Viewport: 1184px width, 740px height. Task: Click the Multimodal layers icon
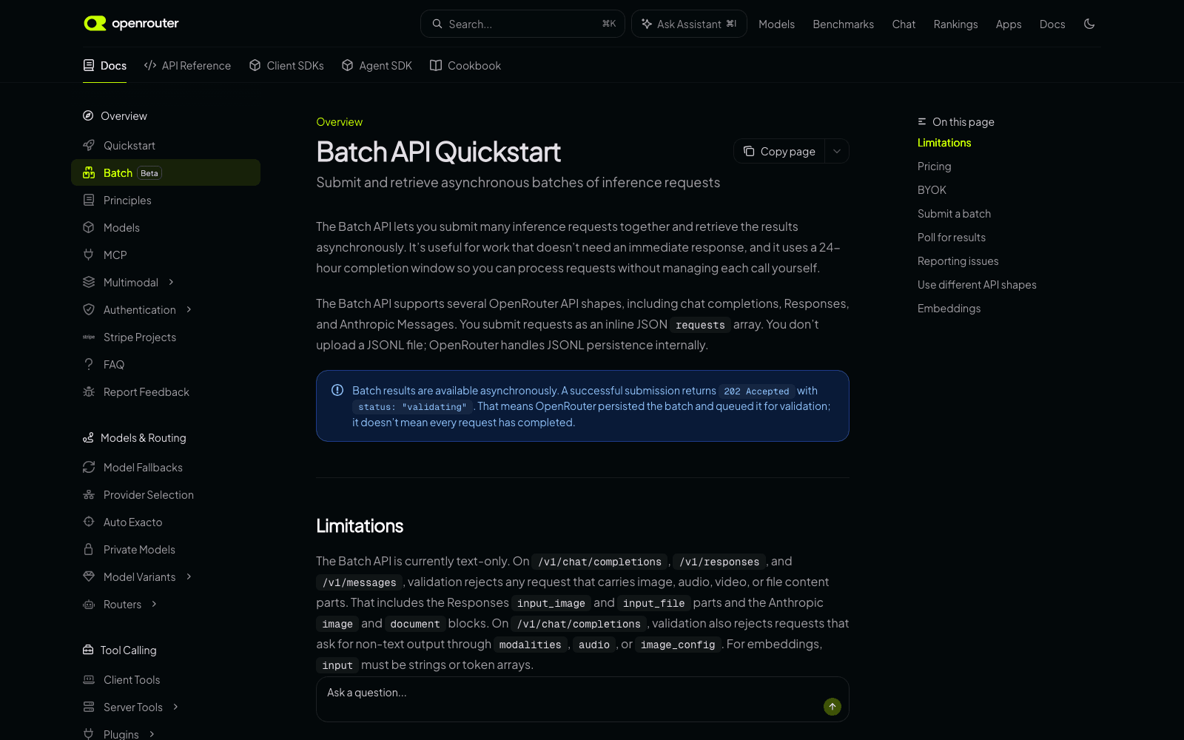pos(89,282)
